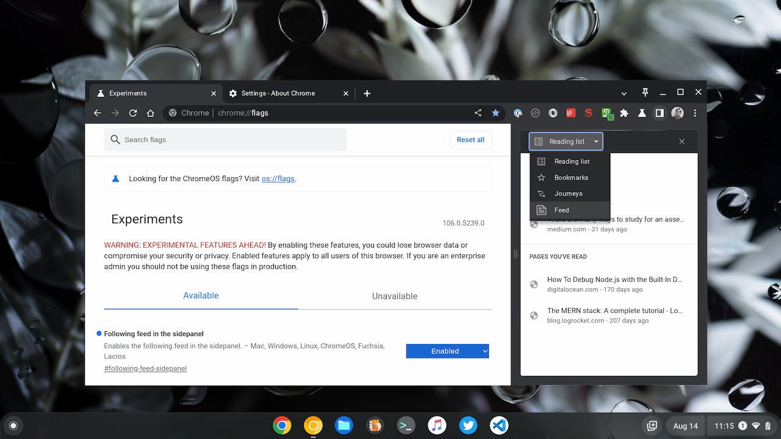This screenshot has width=781, height=439.
Task: Switch to the Available flags tab
Action: tap(201, 296)
